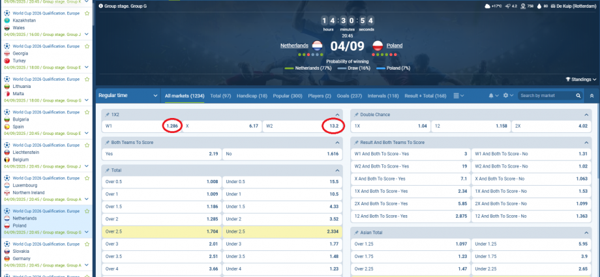
Task: Click the info icon beside Group stage. Group G
Action: point(100,6)
